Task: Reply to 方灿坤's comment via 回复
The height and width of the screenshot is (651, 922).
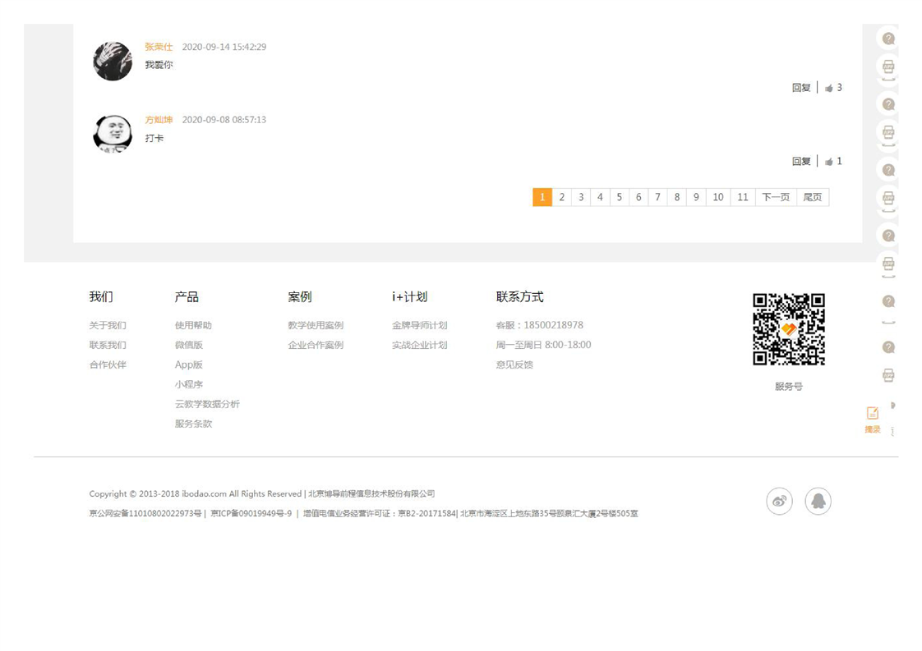Action: [x=801, y=162]
